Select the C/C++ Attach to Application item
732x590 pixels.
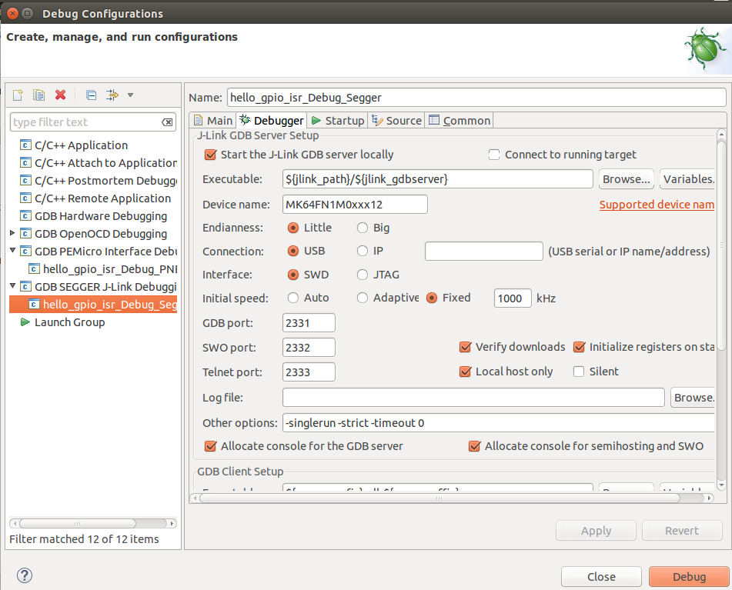[x=99, y=163]
